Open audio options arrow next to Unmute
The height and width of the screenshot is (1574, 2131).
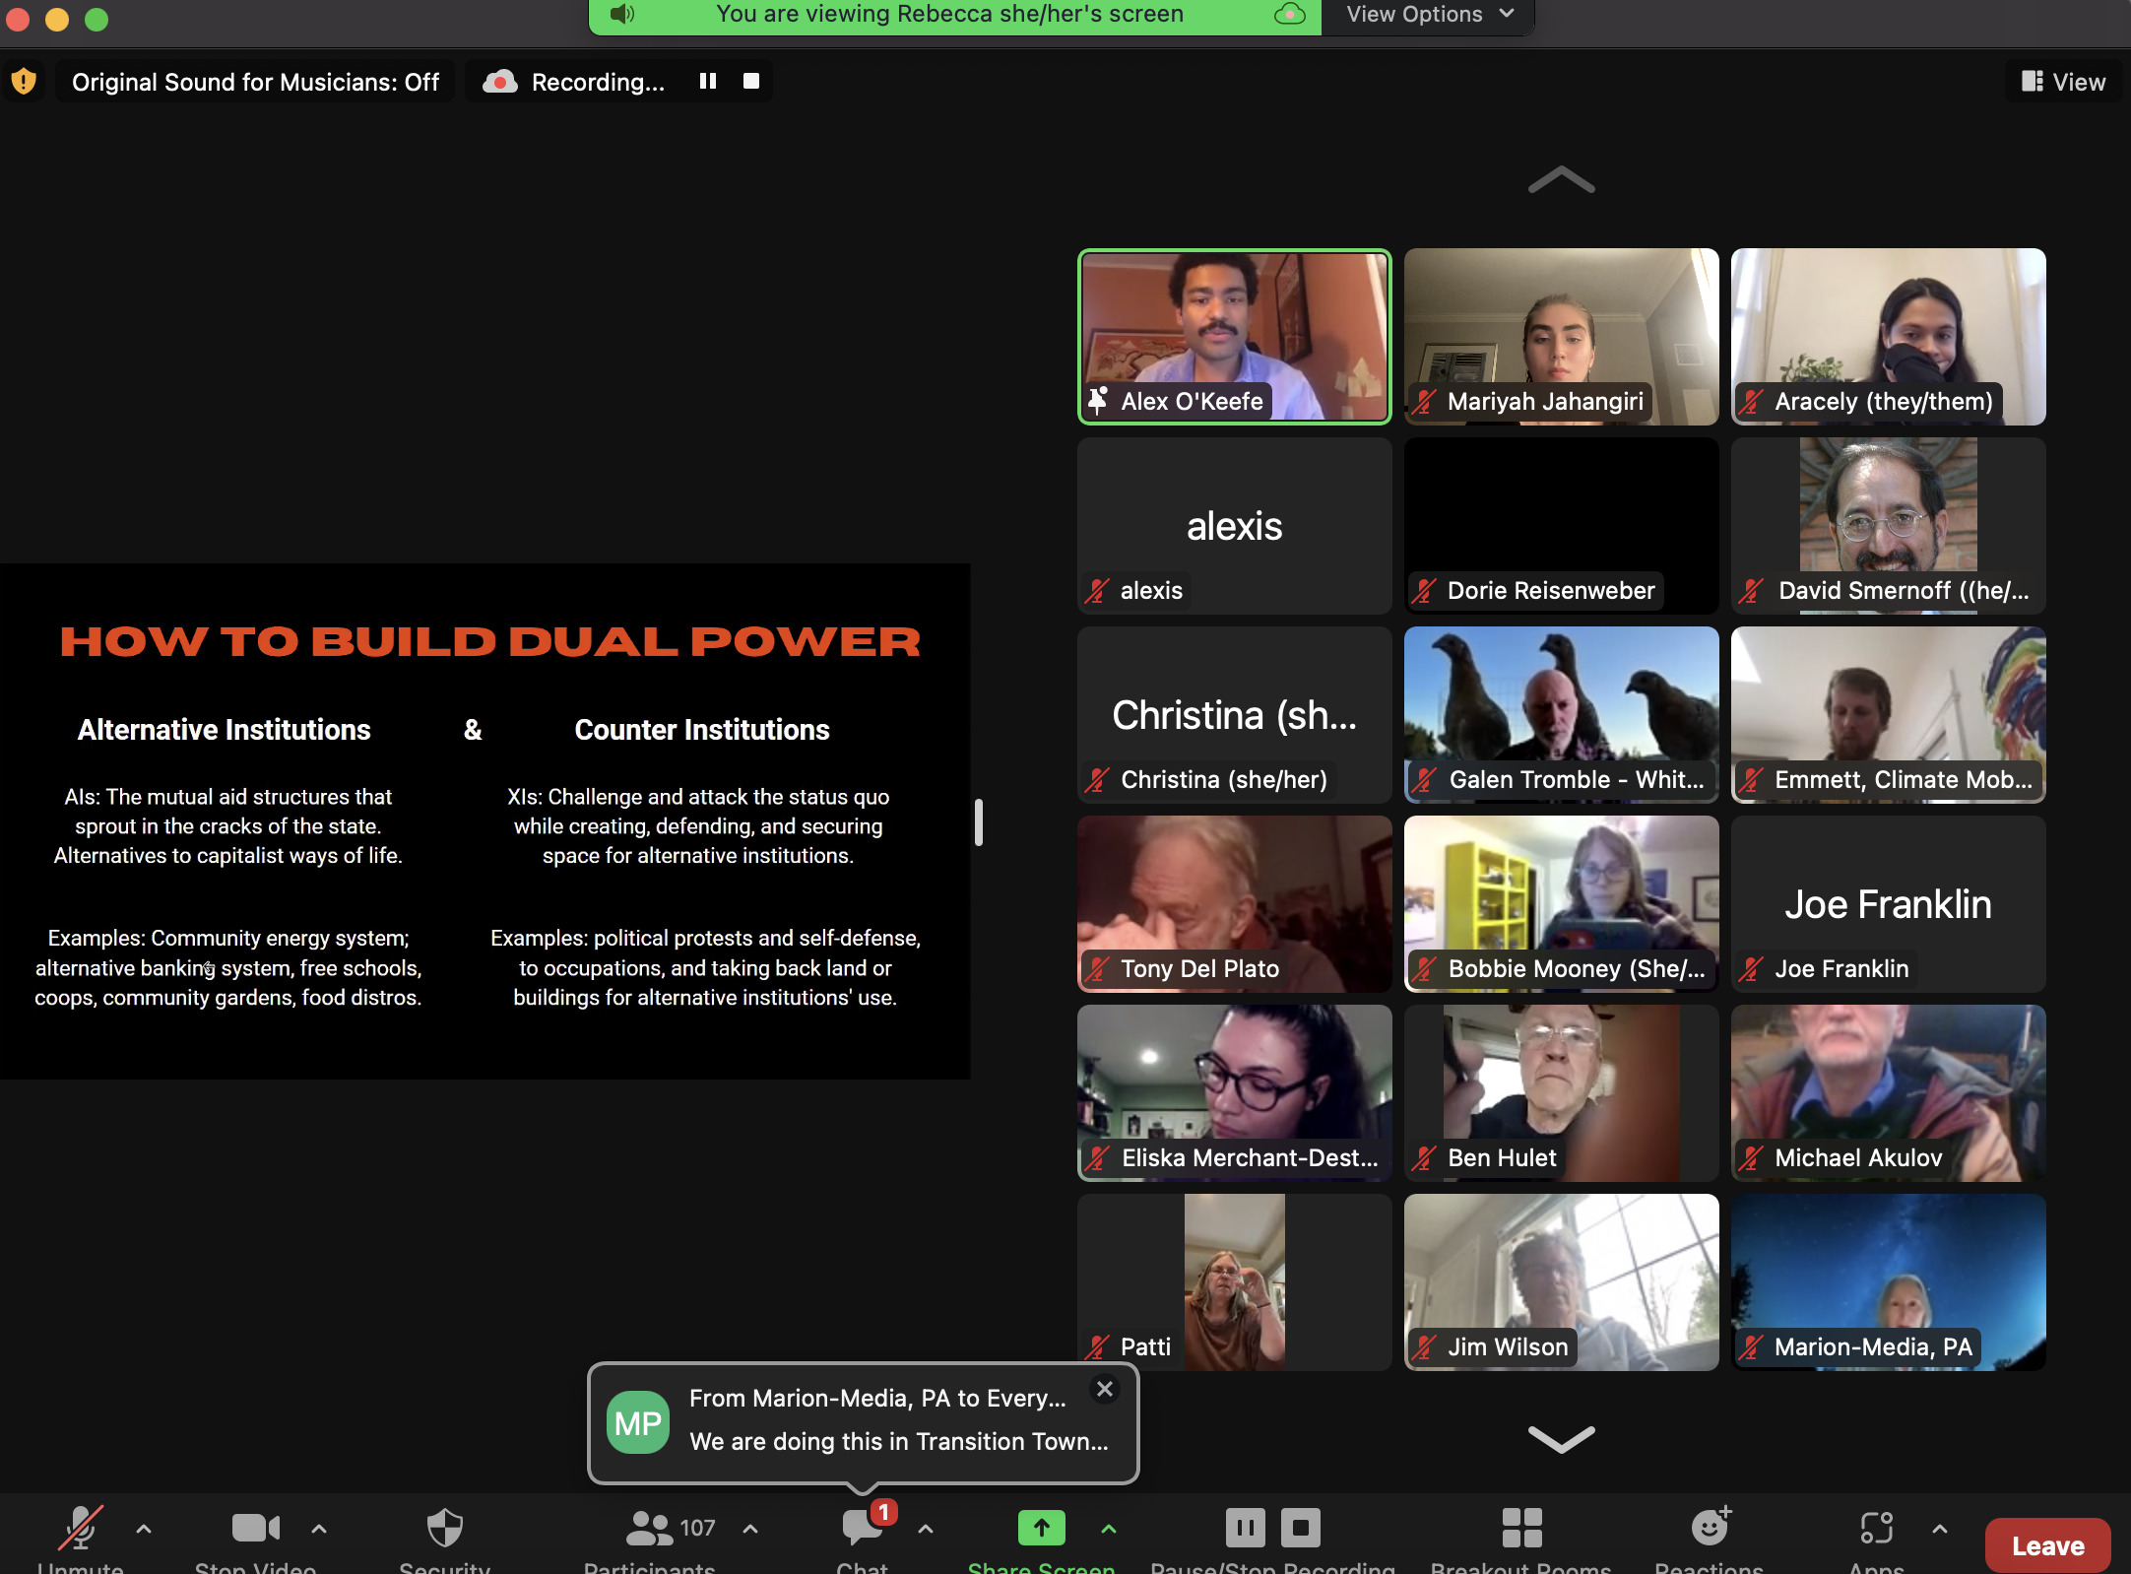point(144,1529)
